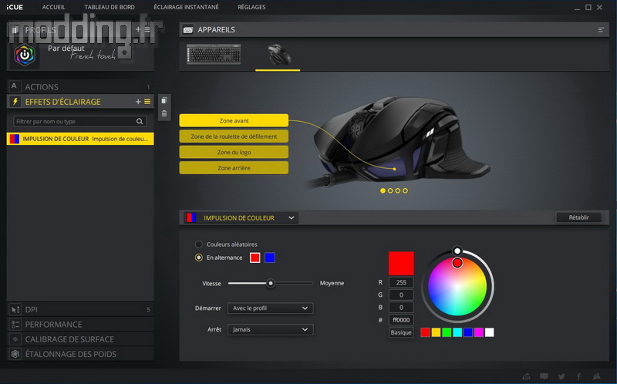Open the Accueil menu
The height and width of the screenshot is (384, 617).
[54, 7]
